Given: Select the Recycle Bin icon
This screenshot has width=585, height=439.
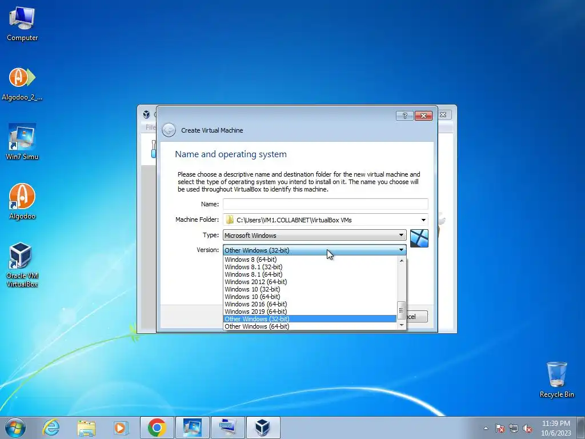Looking at the screenshot, I should click(x=556, y=380).
